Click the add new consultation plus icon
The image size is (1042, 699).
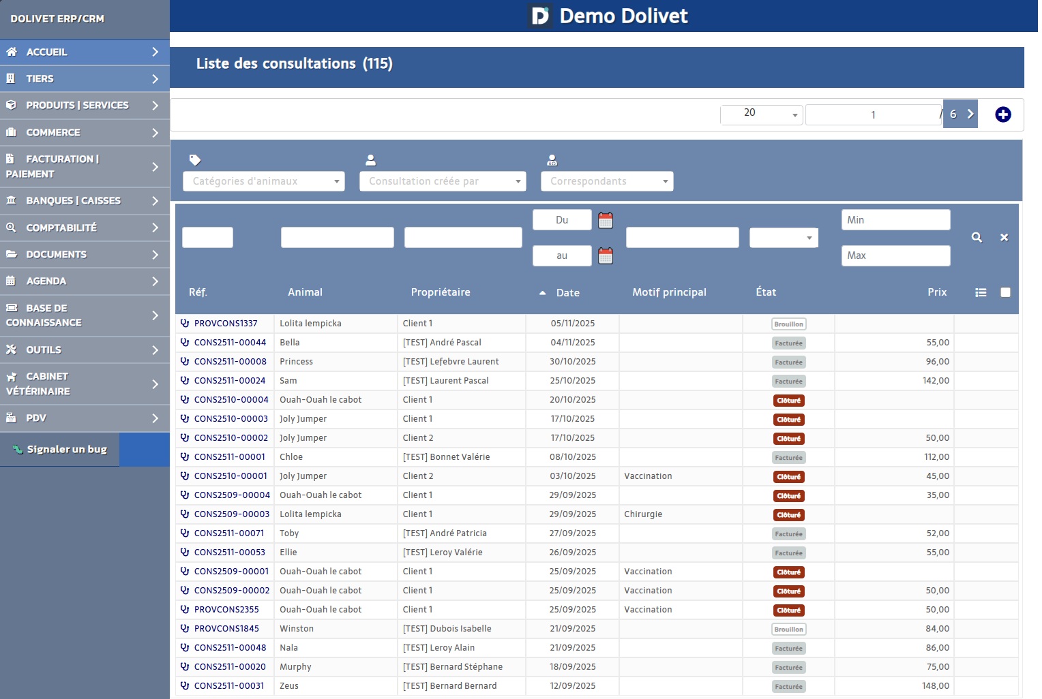point(1002,114)
